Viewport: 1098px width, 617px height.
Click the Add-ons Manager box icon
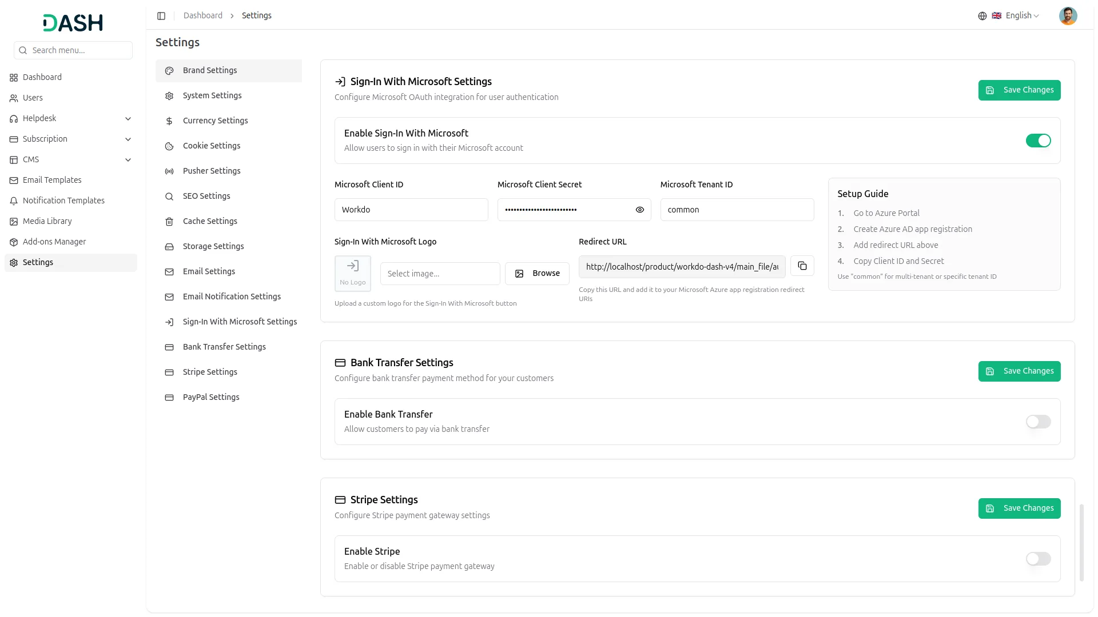(14, 242)
